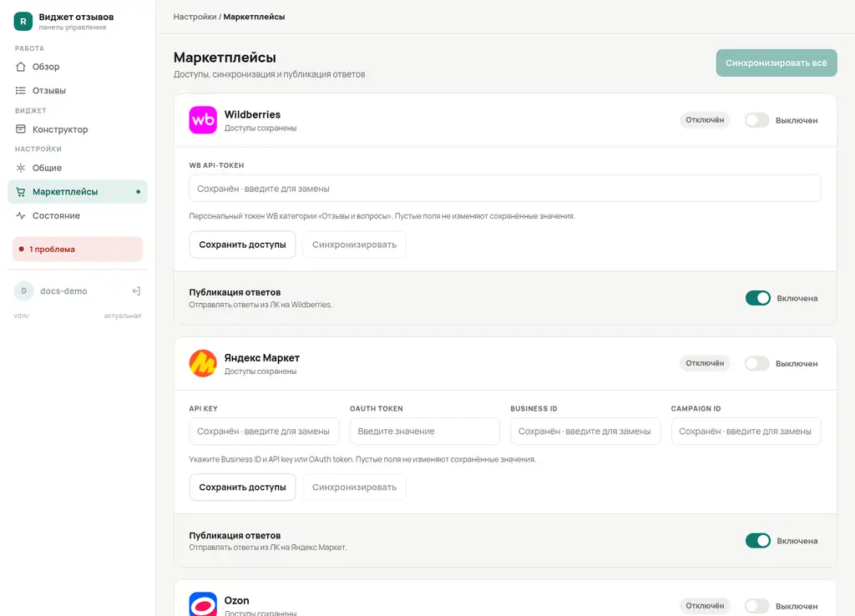The height and width of the screenshot is (616, 855).
Task: Go to the Состояние page
Action: 78,216
